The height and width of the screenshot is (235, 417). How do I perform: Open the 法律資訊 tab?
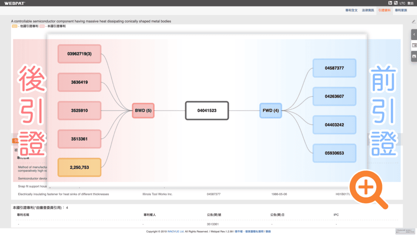368,10
